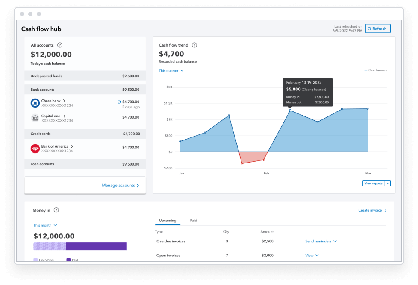Viewport: 418px width, 285px height.
Task: Click the Chase bank logo icon
Action: [x=35, y=103]
